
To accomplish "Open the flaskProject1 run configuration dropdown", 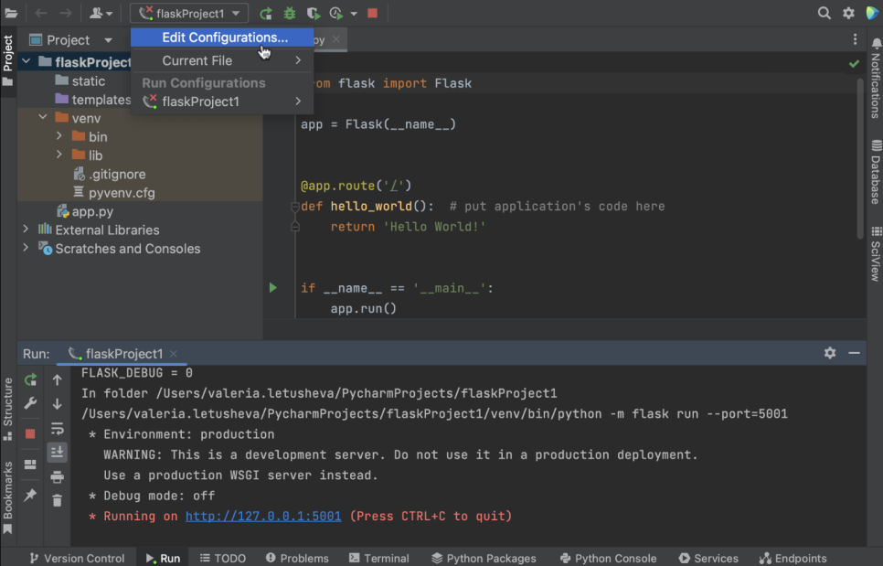I will [189, 14].
